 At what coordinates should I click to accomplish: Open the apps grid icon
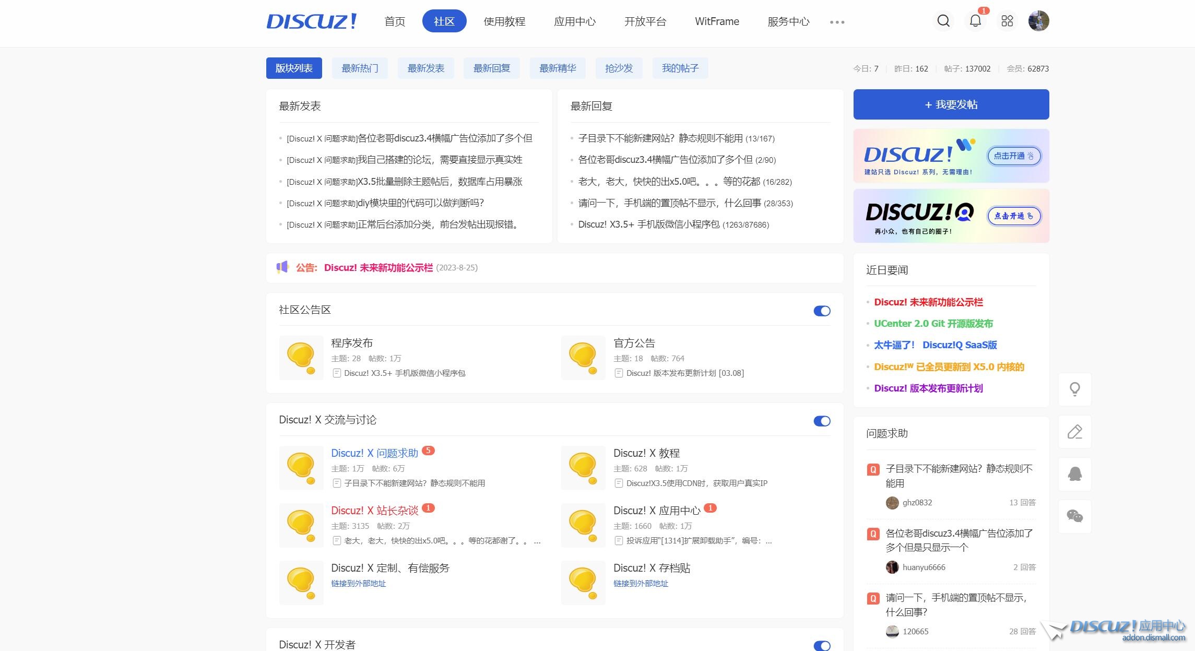[1007, 21]
